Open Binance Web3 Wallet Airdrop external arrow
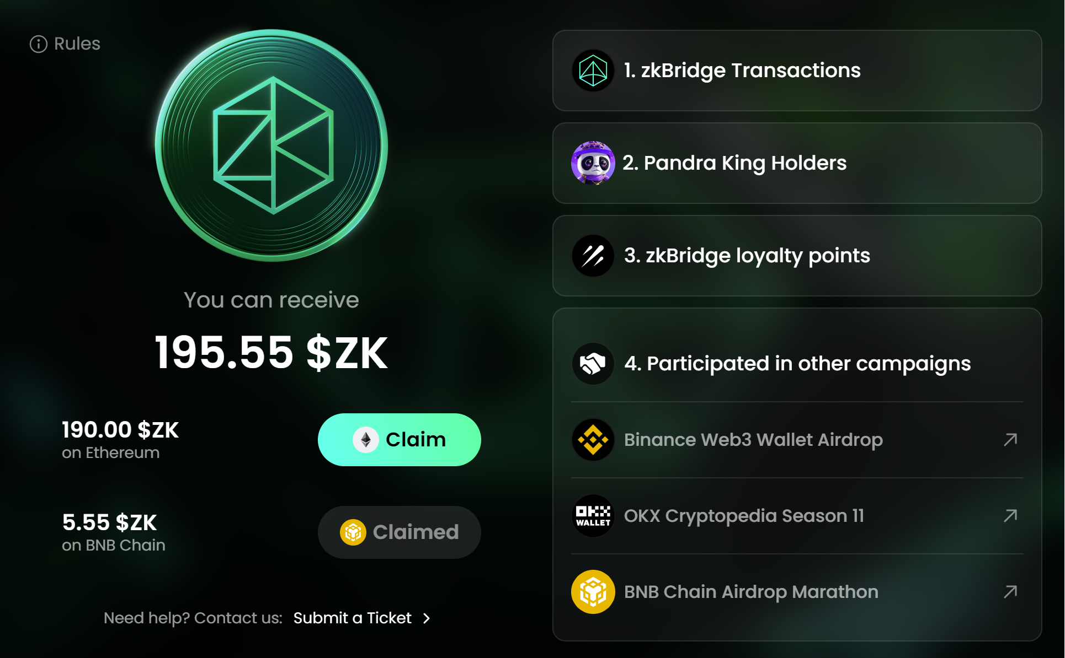 click(x=1010, y=440)
